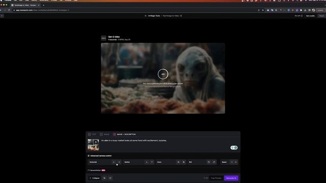This screenshot has height=183, width=326.
Task: Bookmark this page with the star icon
Action: pyautogui.click(x=263, y=10)
